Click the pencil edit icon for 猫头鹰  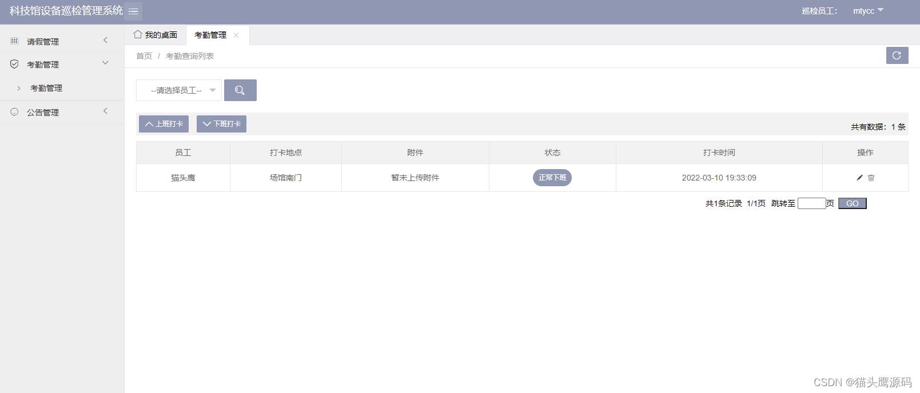coord(859,178)
